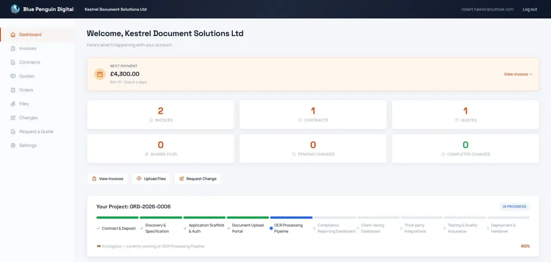Click the Application Scaffold & Auth stage label
The height and width of the screenshot is (262, 551).
[206, 228]
